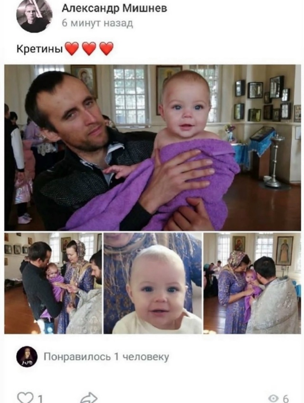Click the 'Кретины' post caption text
The image size is (304, 403).
40,48
